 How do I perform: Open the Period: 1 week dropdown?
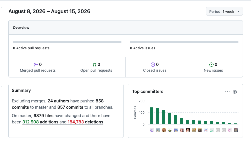pyautogui.click(x=224, y=11)
